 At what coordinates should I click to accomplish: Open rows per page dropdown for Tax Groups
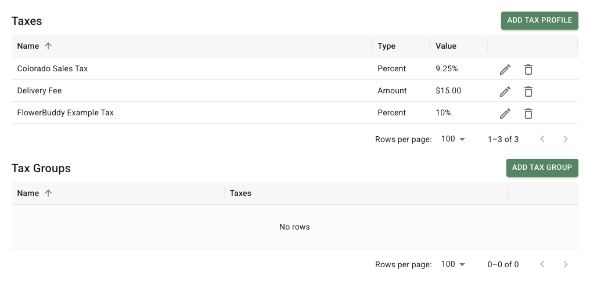[x=453, y=264]
